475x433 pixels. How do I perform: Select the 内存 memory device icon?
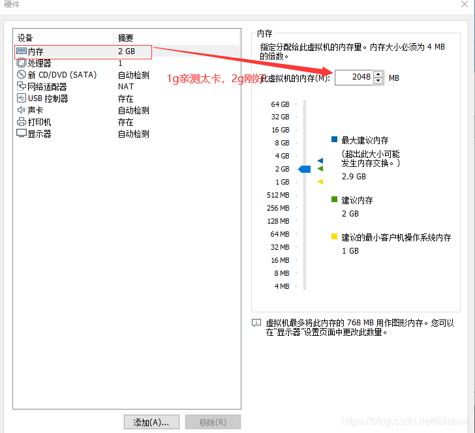coord(21,51)
